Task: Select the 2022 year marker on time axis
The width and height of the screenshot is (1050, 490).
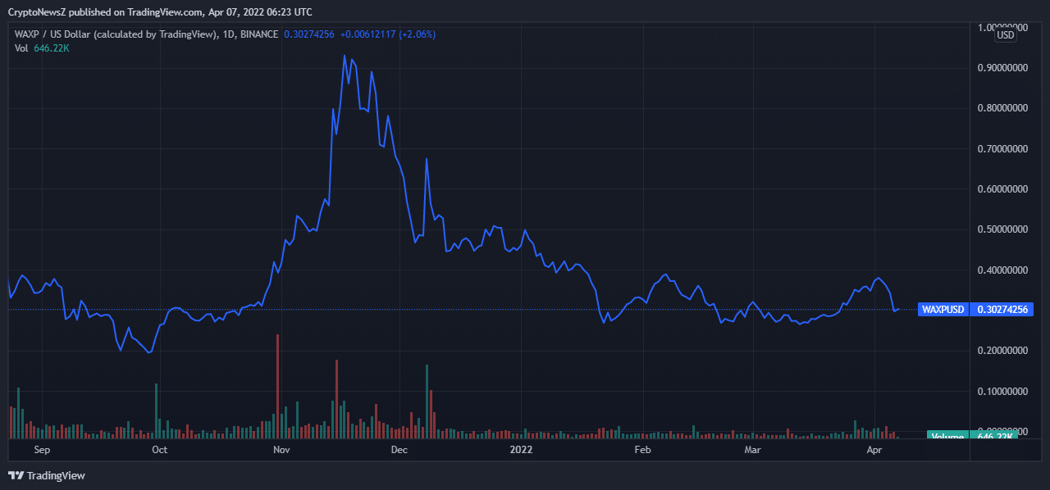Action: pos(522,450)
